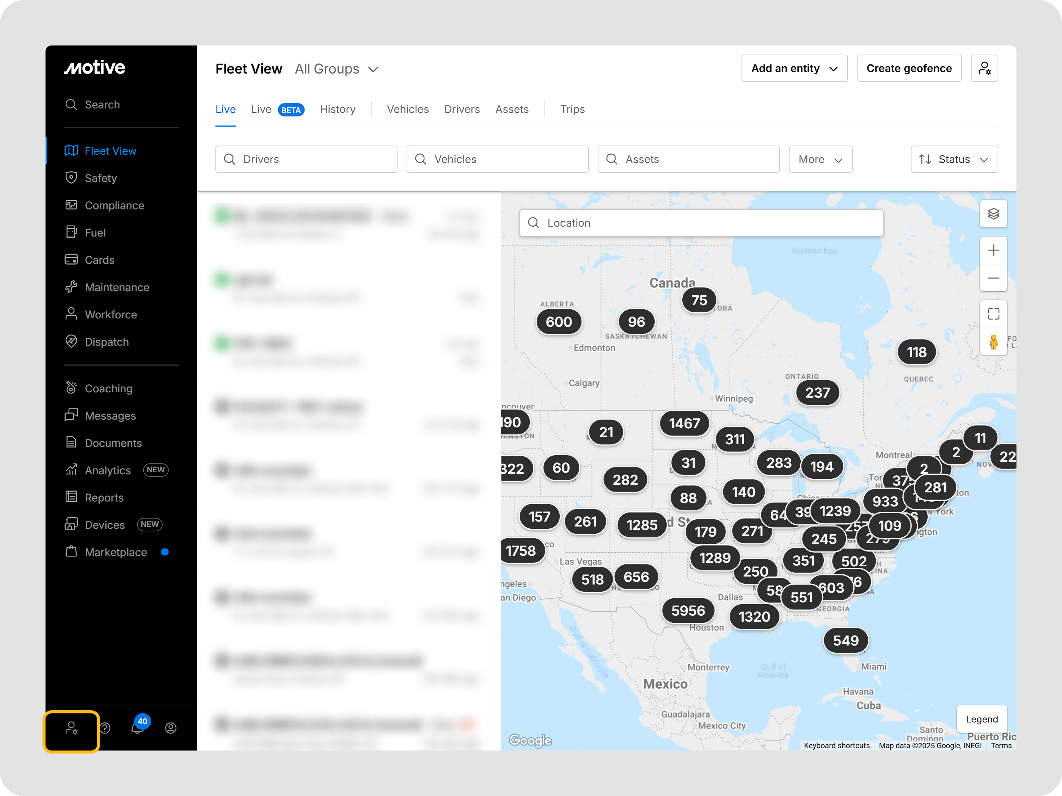The height and width of the screenshot is (796, 1062).
Task: Open Safety in the sidebar
Action: [101, 178]
